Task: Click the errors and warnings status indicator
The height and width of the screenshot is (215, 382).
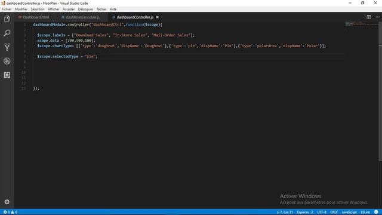Action: 10,212
